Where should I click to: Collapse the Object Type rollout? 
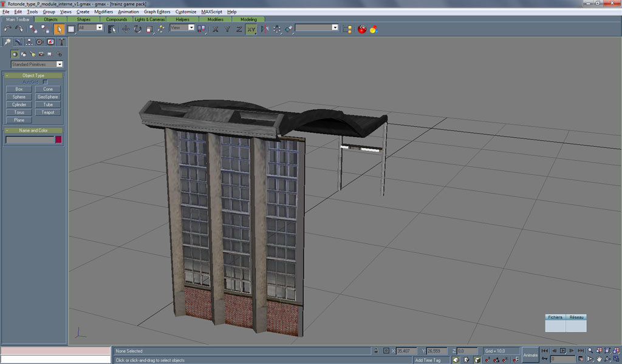(33, 75)
